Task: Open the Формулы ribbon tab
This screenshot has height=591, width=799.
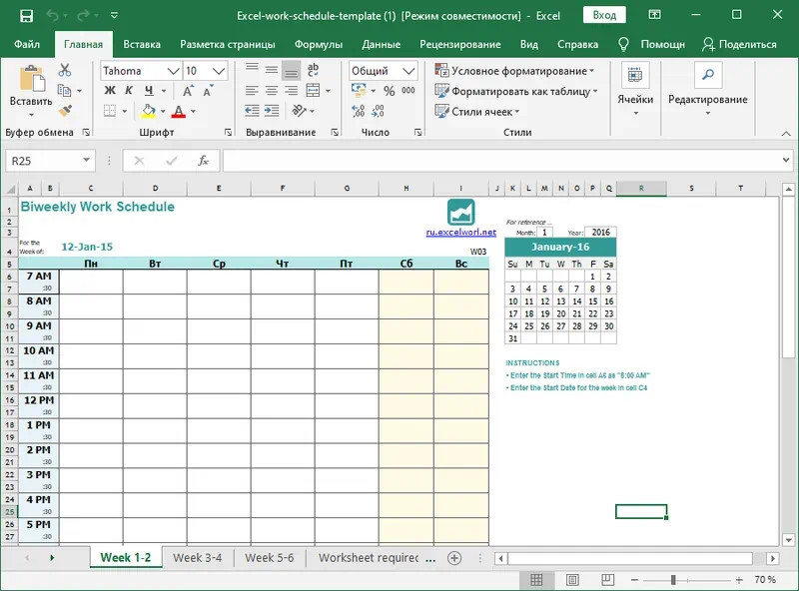Action: pyautogui.click(x=318, y=45)
